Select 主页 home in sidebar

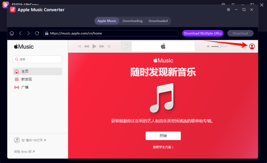(37, 71)
